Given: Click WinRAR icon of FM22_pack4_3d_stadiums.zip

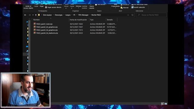Looking at the screenshot, I should click(35, 33).
